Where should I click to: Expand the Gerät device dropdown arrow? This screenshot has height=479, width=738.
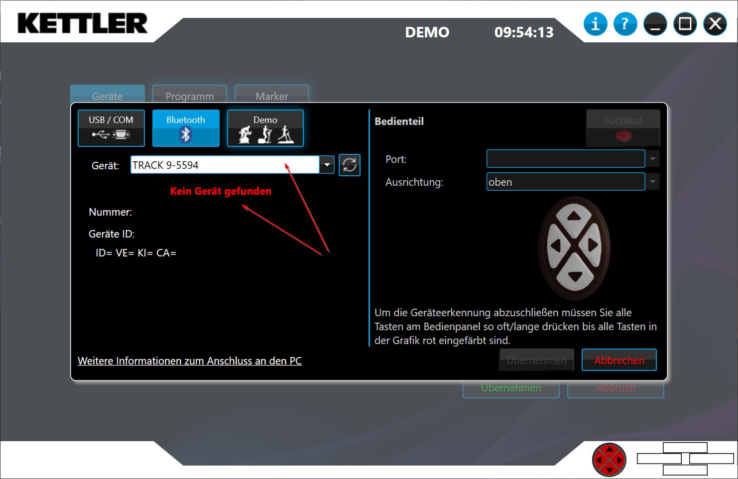click(x=327, y=165)
